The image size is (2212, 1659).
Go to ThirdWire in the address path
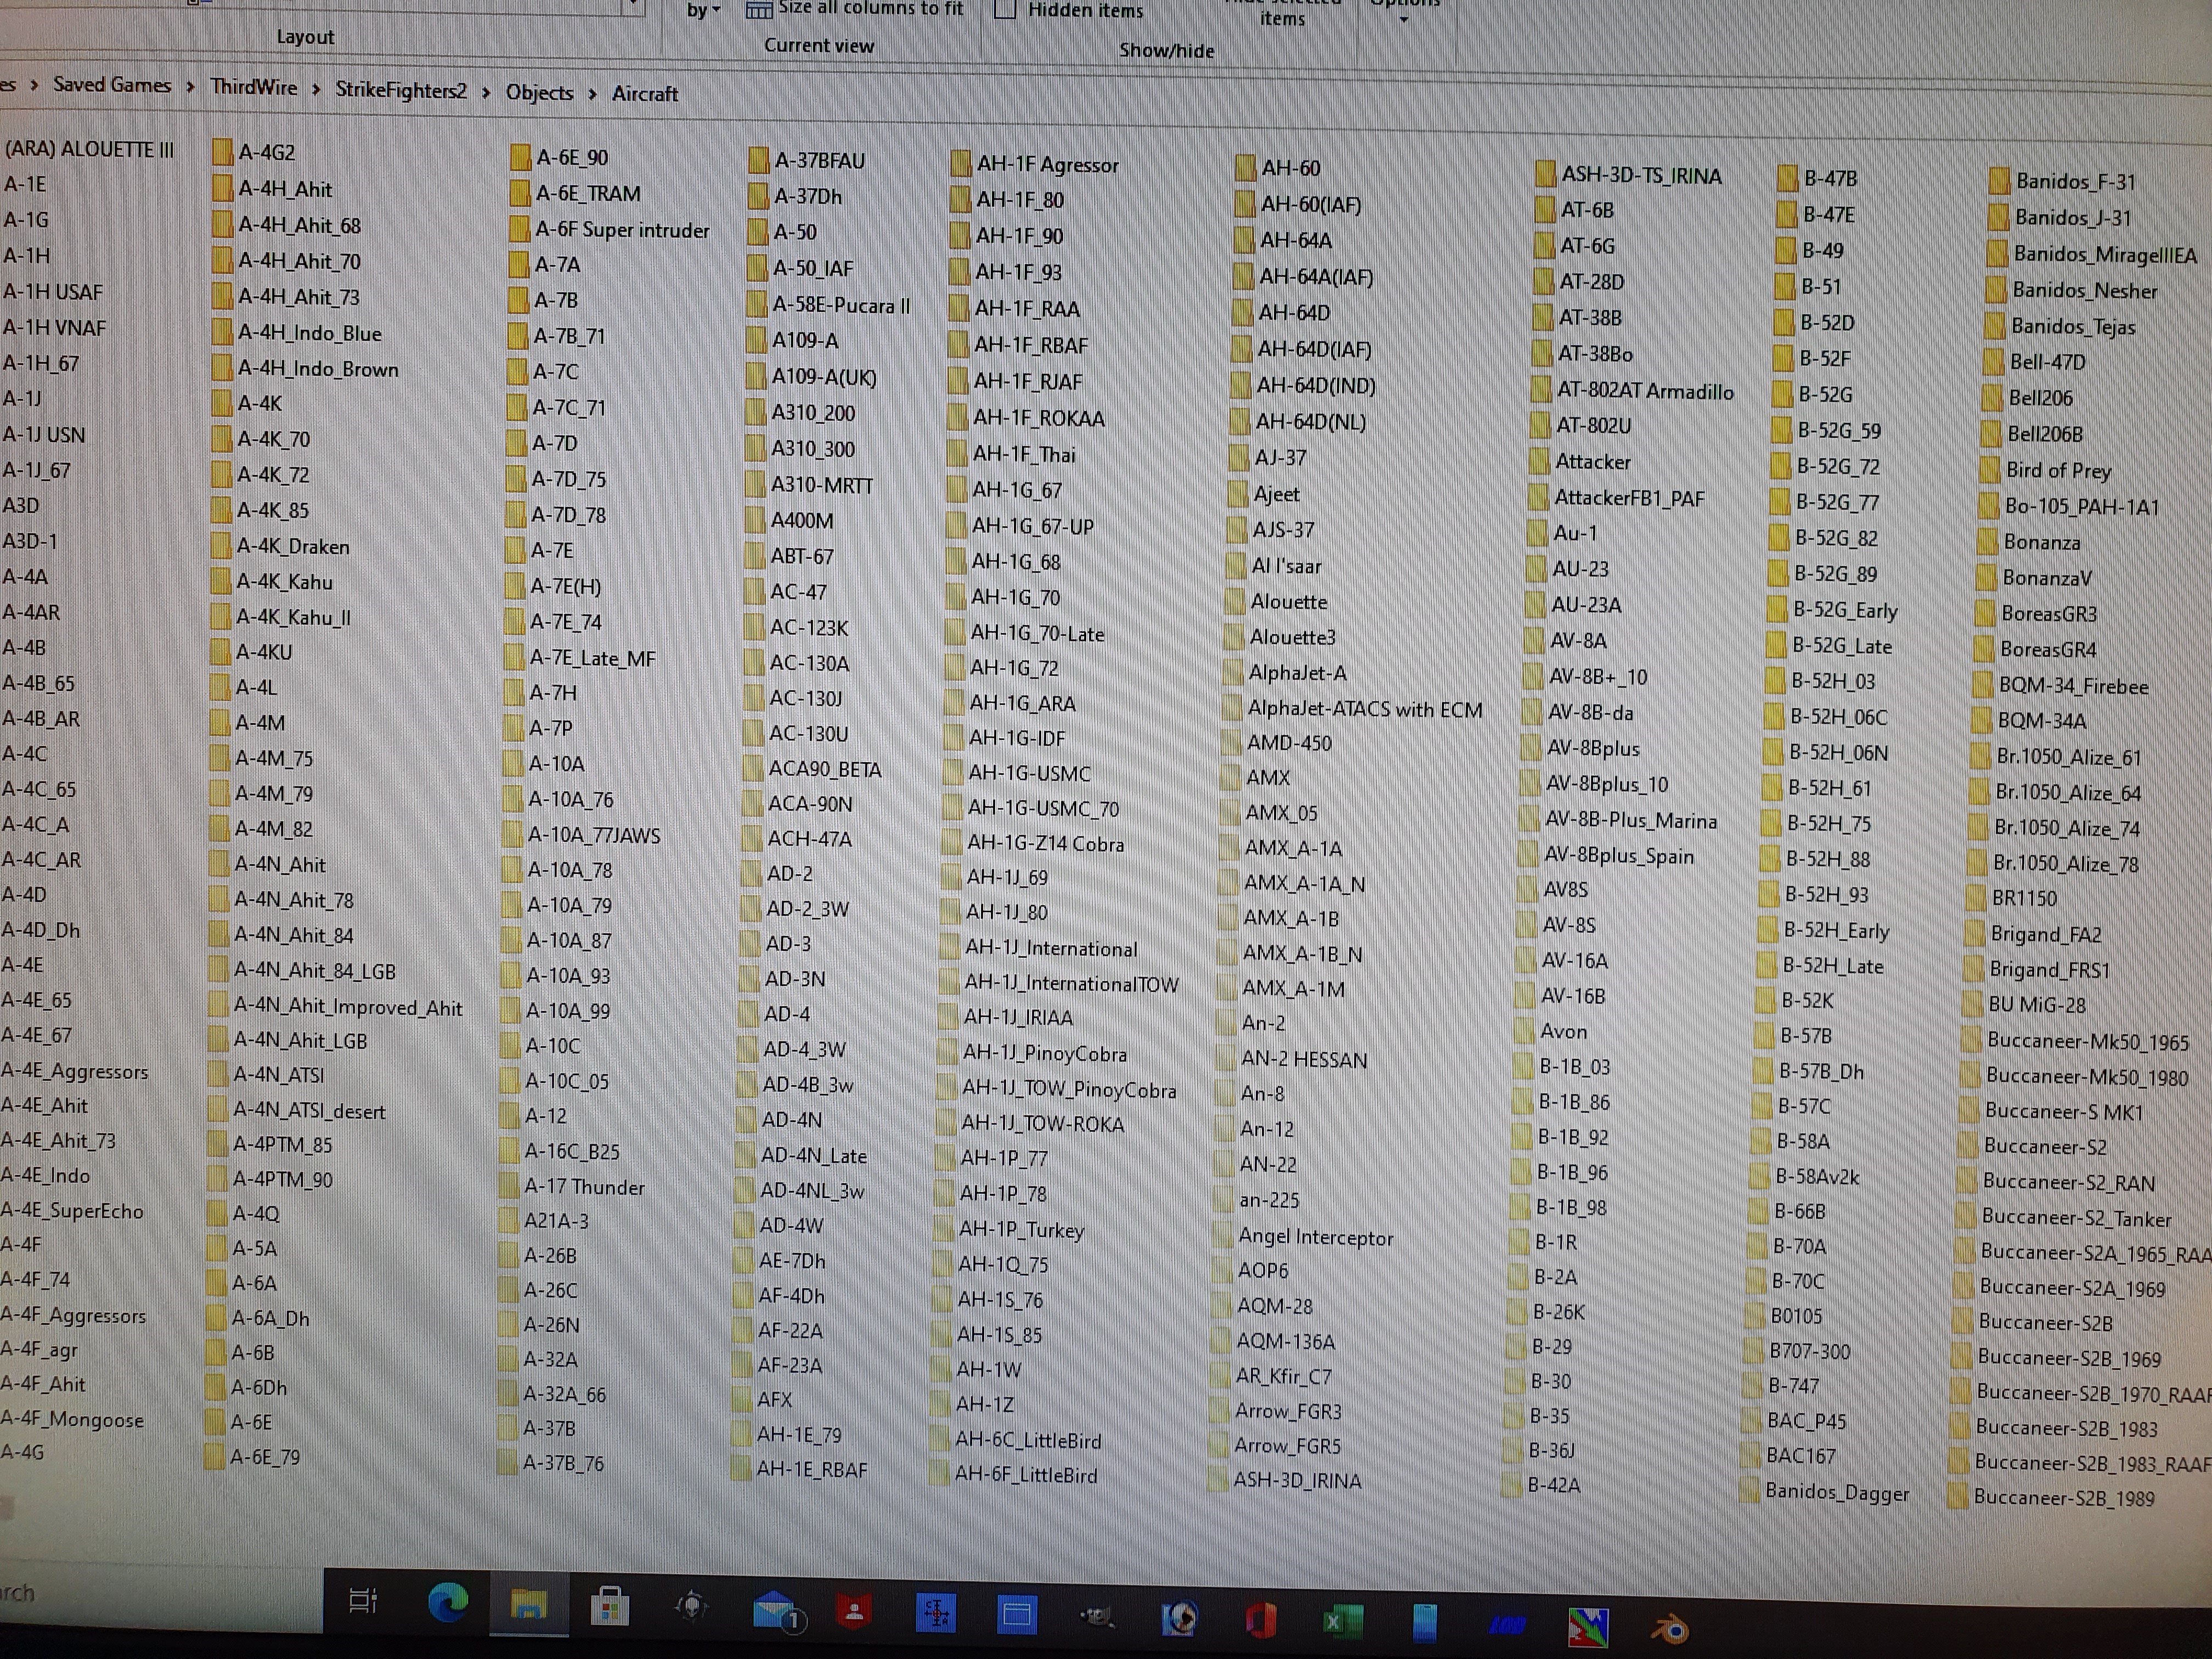254,87
